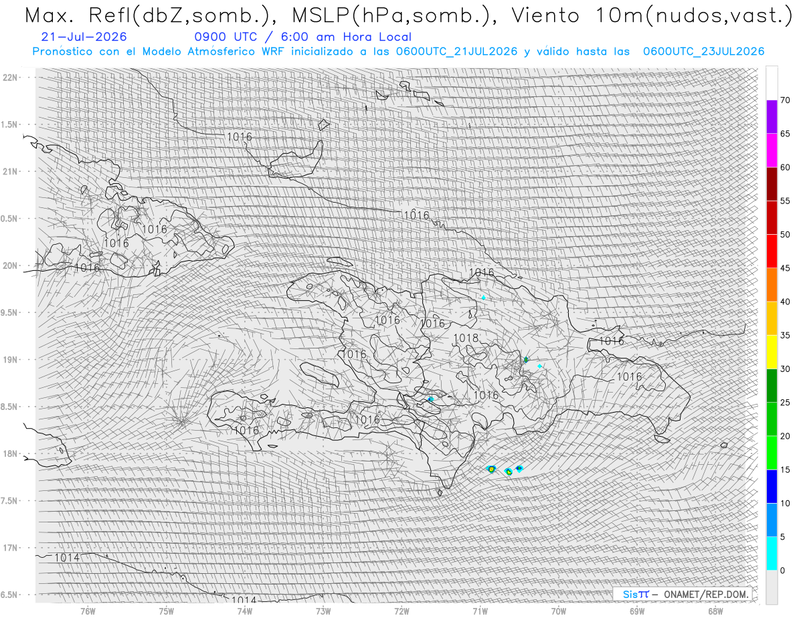
Task: Click the '72W' longitude label
Action: tap(401, 611)
